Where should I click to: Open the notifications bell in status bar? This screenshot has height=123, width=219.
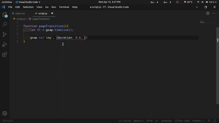(215, 121)
